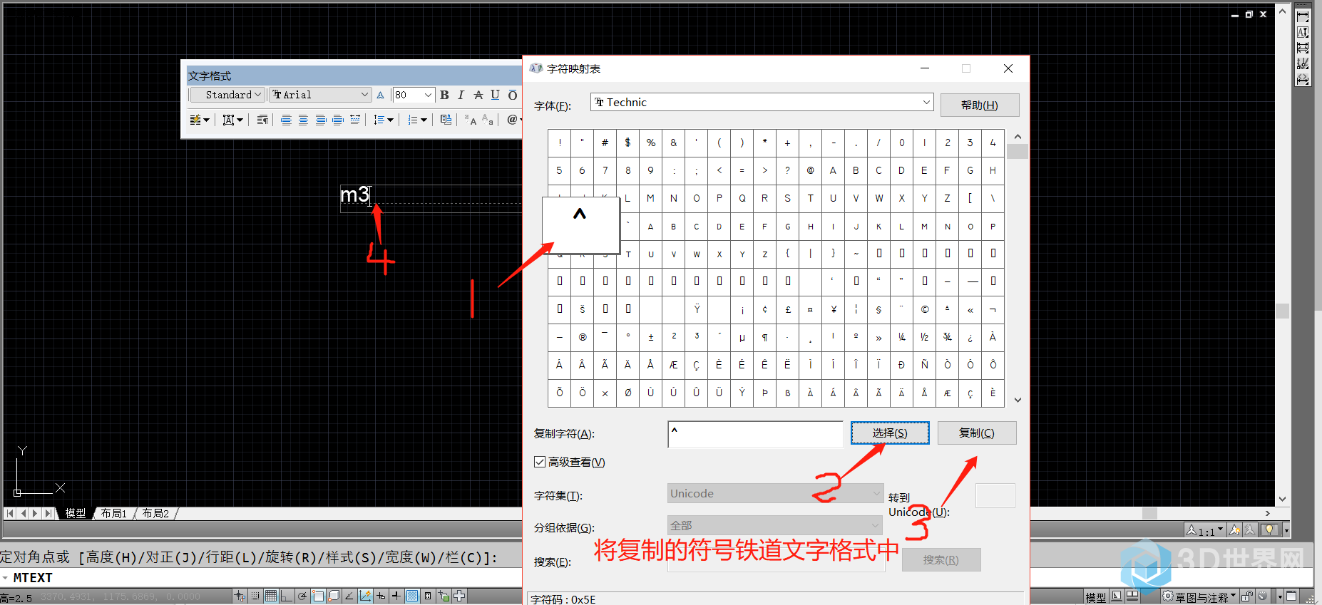Click selection cycling icon in status bar

[x=444, y=596]
